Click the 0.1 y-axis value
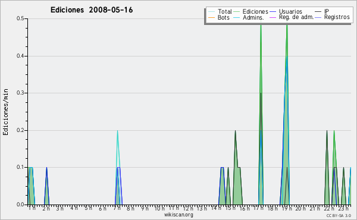This screenshot has width=357, height=220. point(20,167)
